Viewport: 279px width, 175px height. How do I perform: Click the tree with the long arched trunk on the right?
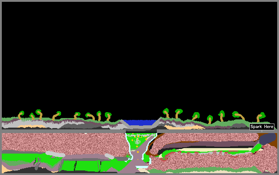point(238,116)
